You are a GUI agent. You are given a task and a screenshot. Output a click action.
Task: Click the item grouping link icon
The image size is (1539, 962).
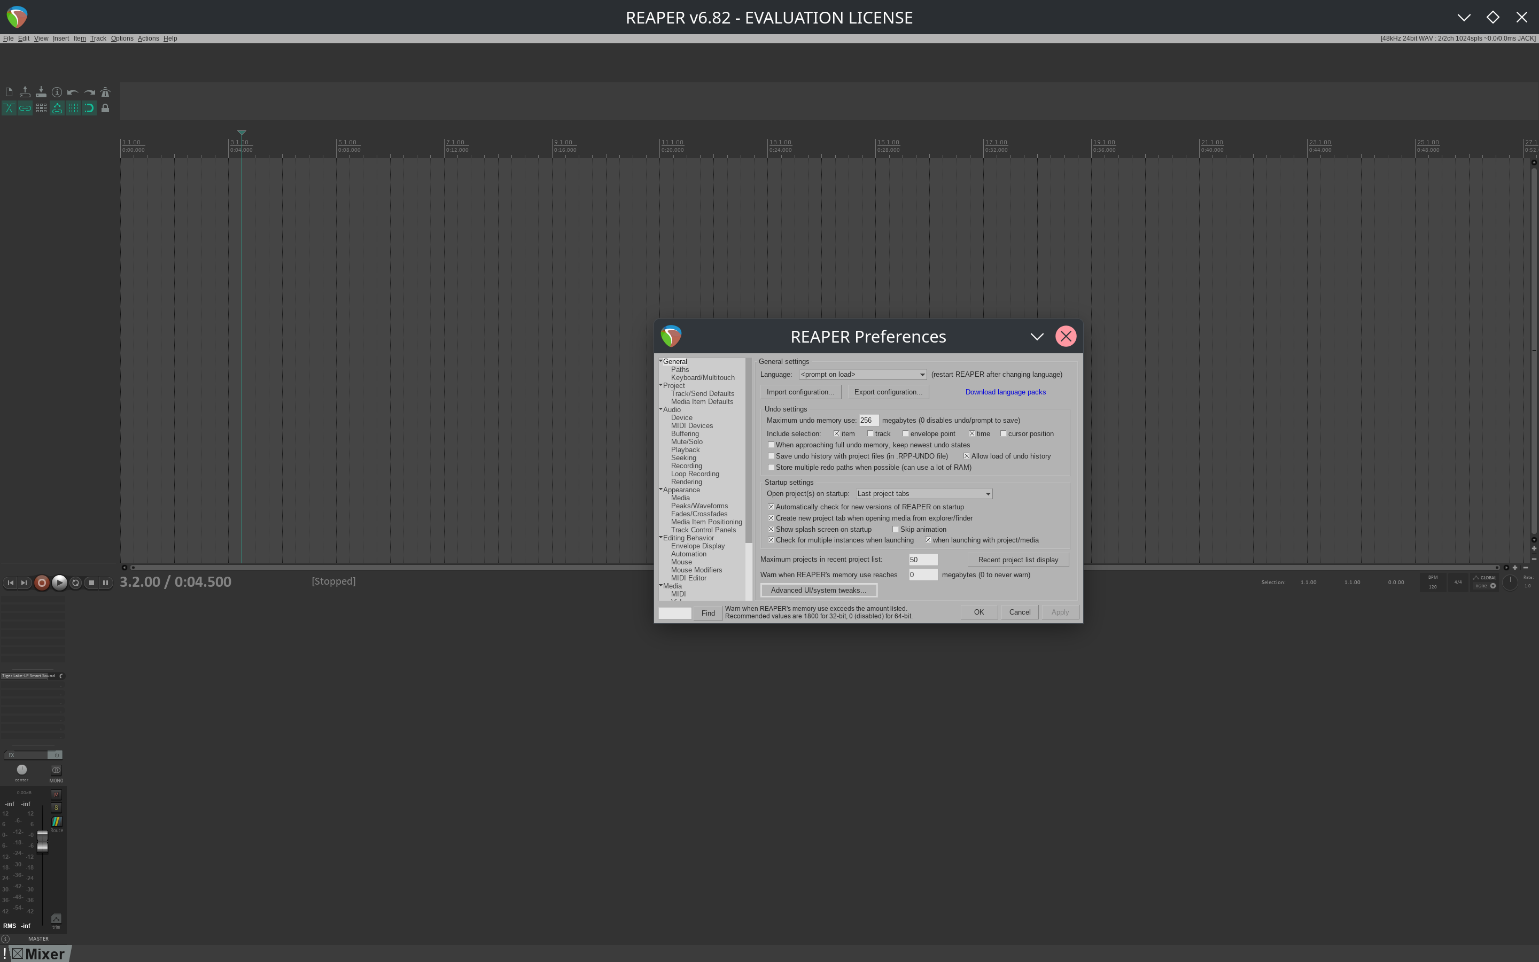25,108
